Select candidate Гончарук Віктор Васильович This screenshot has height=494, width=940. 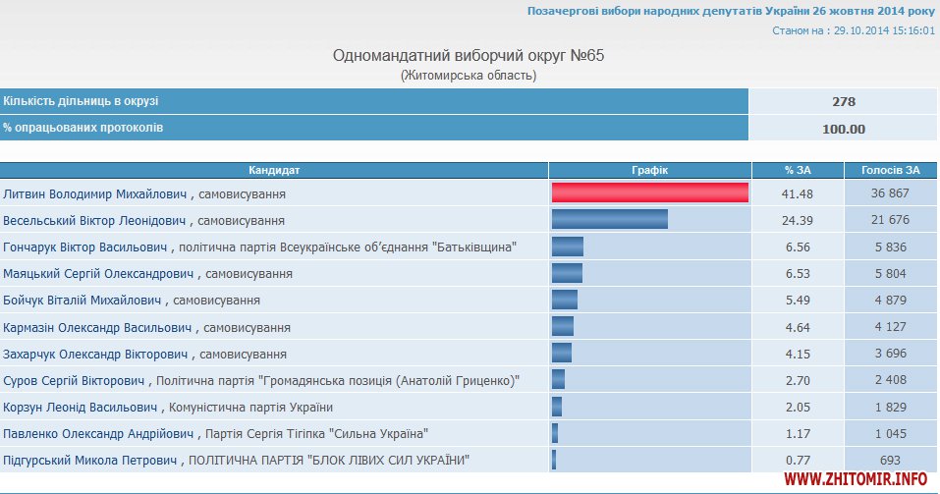[x=86, y=247]
